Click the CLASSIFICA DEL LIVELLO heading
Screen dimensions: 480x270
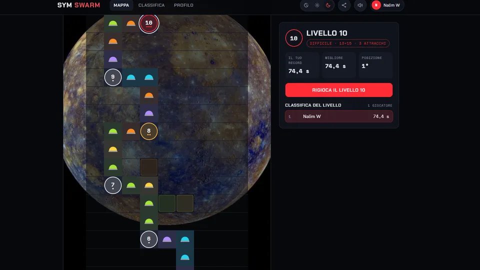313,105
